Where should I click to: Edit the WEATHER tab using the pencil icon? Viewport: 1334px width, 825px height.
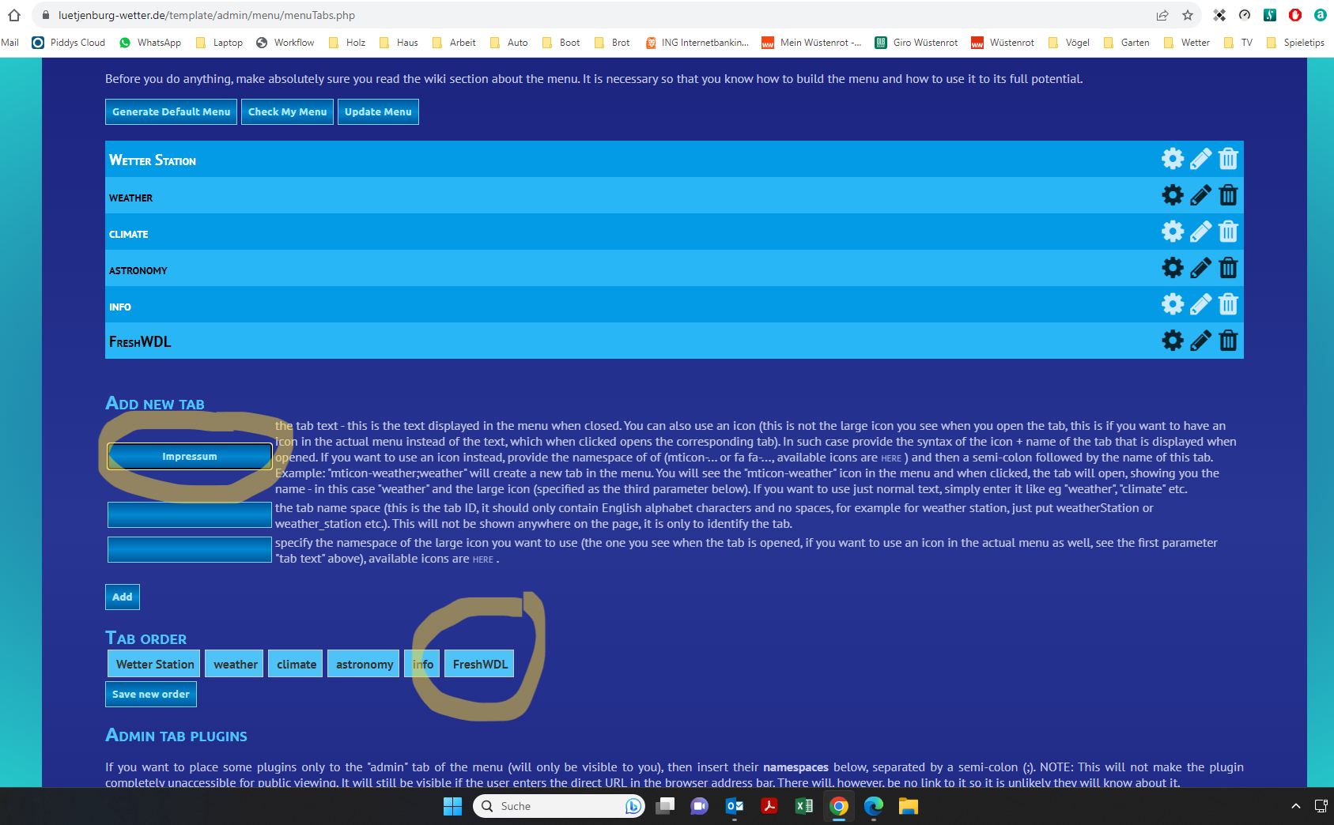[1200, 194]
